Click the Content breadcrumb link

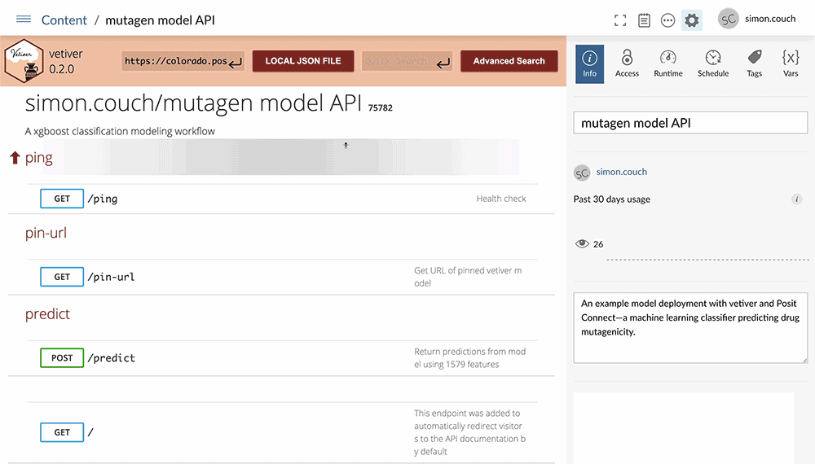[64, 20]
